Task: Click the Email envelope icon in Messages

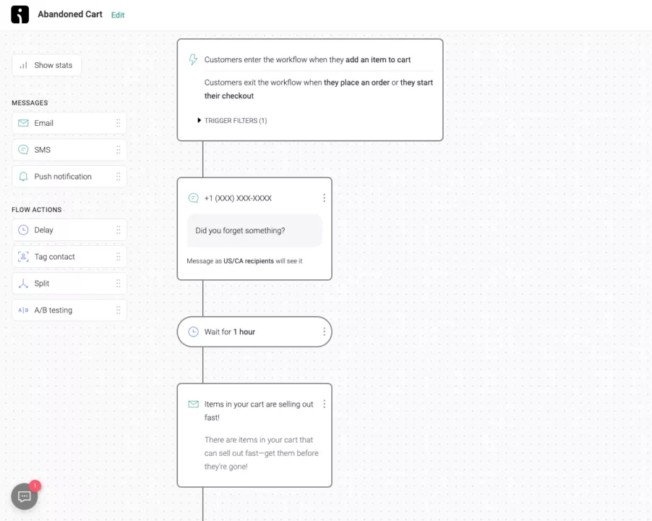Action: [23, 123]
